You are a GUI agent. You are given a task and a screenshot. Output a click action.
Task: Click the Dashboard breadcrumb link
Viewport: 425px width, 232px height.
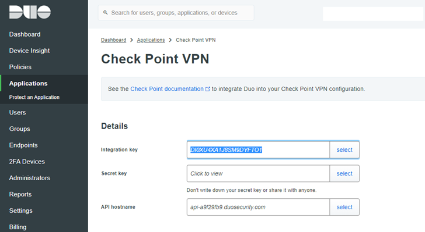click(114, 40)
